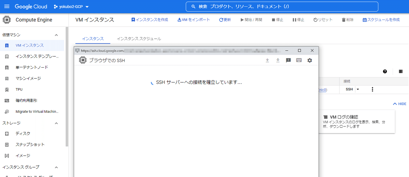
Task: Click the インスタンス テンプレート sidebar icon
Action: coord(7,56)
